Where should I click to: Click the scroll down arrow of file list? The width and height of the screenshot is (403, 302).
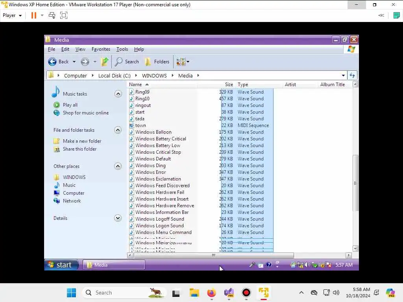point(355,249)
